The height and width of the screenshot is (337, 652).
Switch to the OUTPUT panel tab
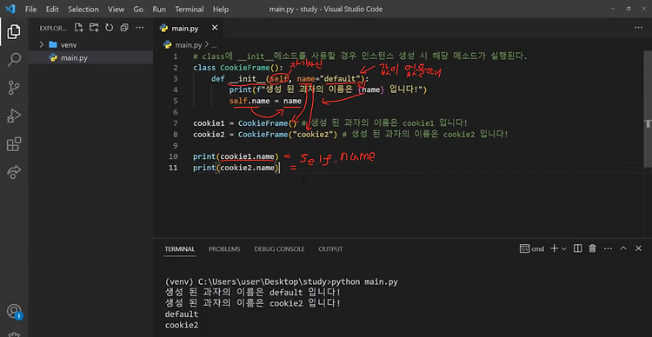tap(330, 249)
